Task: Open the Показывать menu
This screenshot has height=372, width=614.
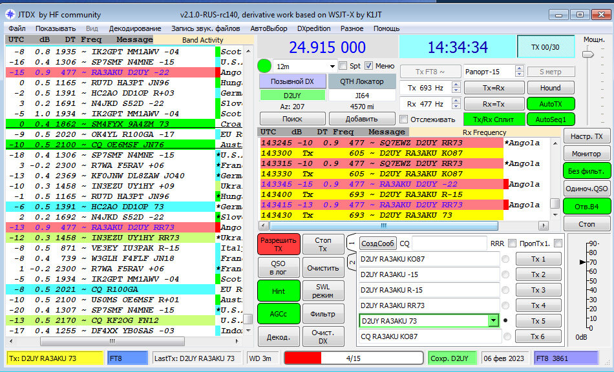Action: click(55, 28)
